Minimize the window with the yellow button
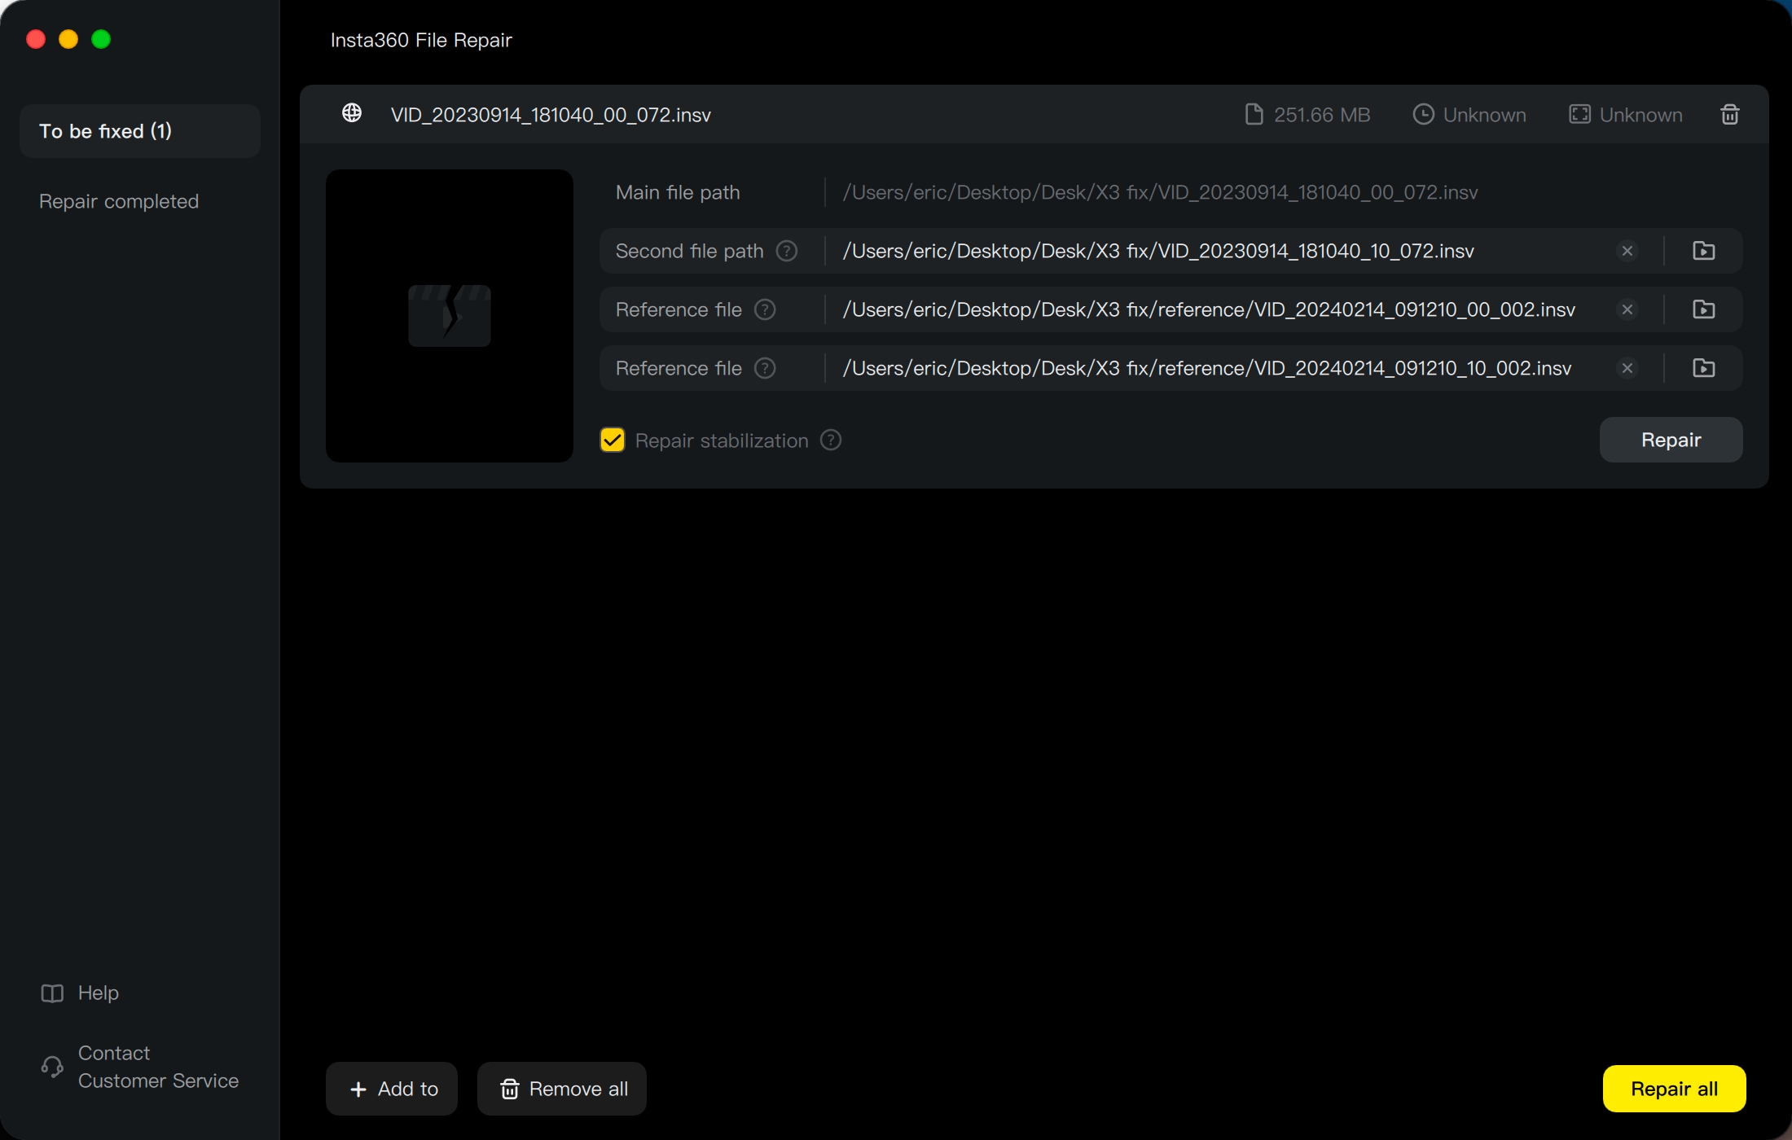Viewport: 1792px width, 1140px height. [68, 39]
